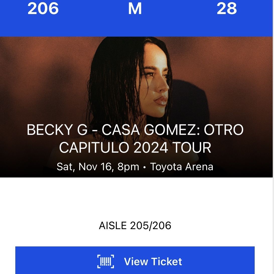274x274 pixels.
Task: Tap the Sat, Nov 16, 8pm date text
Action: 98,167
